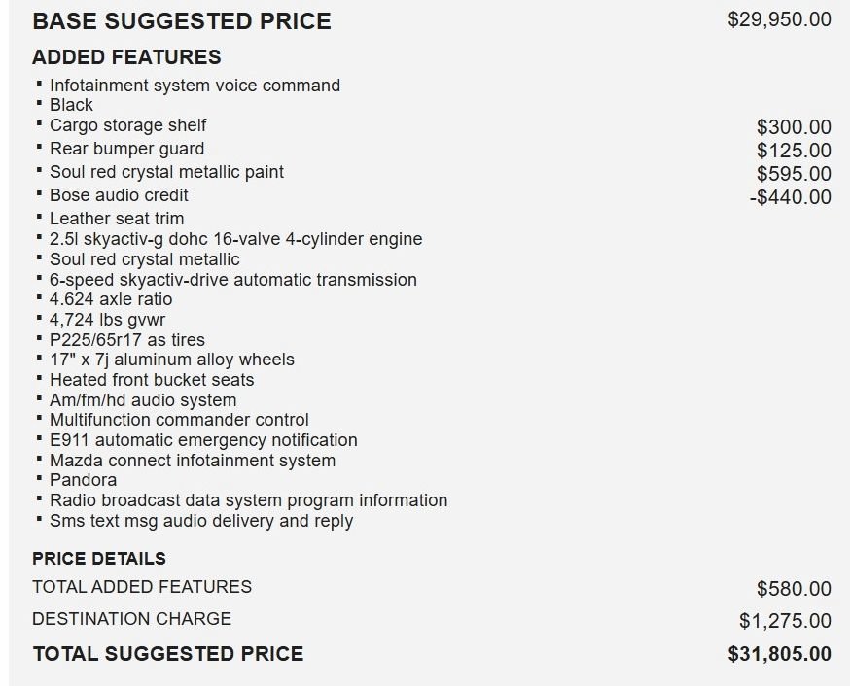
Task: Select the Bose audio credit line
Action: [x=119, y=195]
